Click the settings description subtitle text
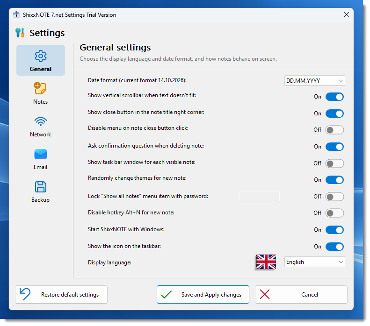Viewport: 370px width, 326px height. [x=178, y=59]
